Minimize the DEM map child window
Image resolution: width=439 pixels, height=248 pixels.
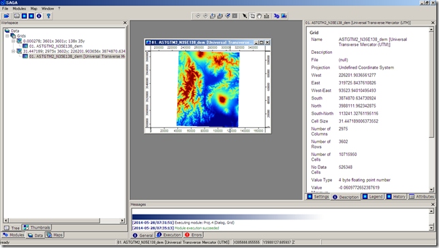point(256,42)
